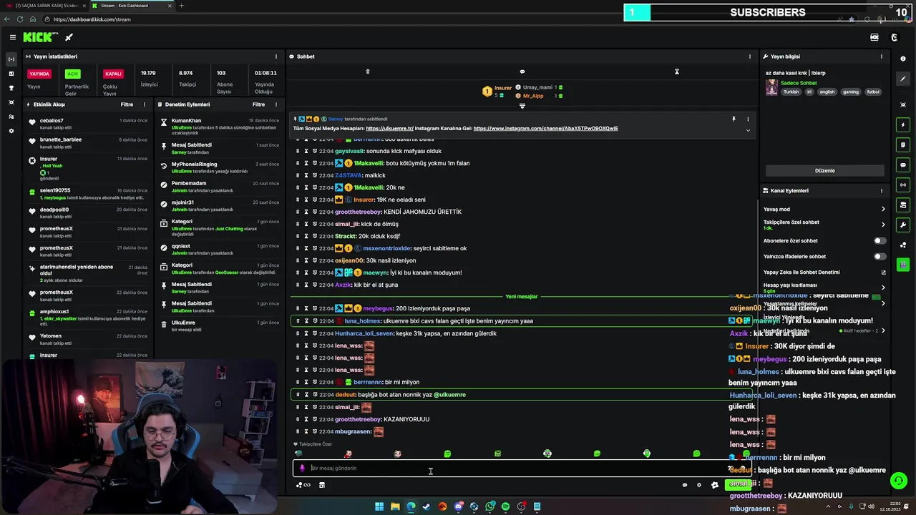Click the hourglass icon at chat top bar

pos(676,72)
